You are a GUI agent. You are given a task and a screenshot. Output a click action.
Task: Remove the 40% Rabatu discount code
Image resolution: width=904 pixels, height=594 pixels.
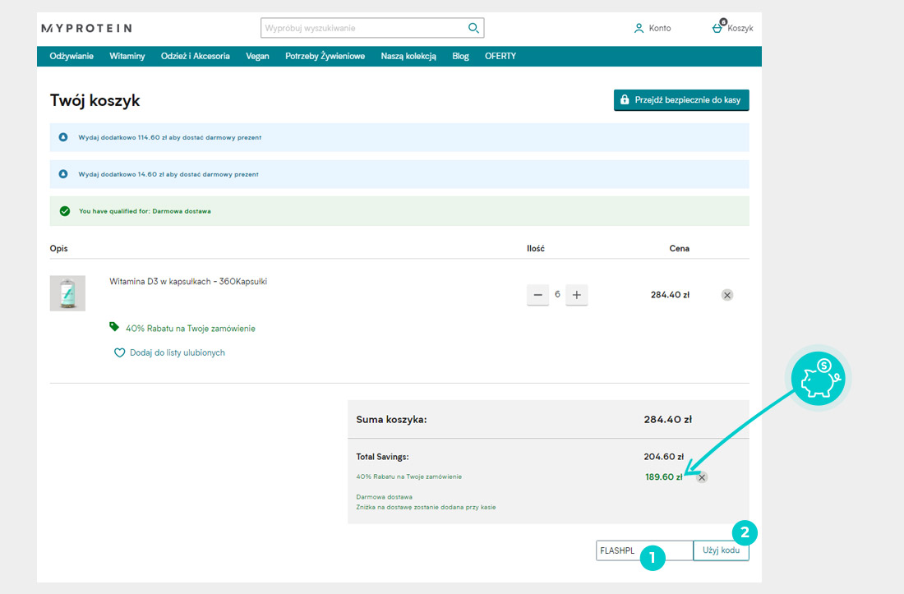click(x=702, y=477)
